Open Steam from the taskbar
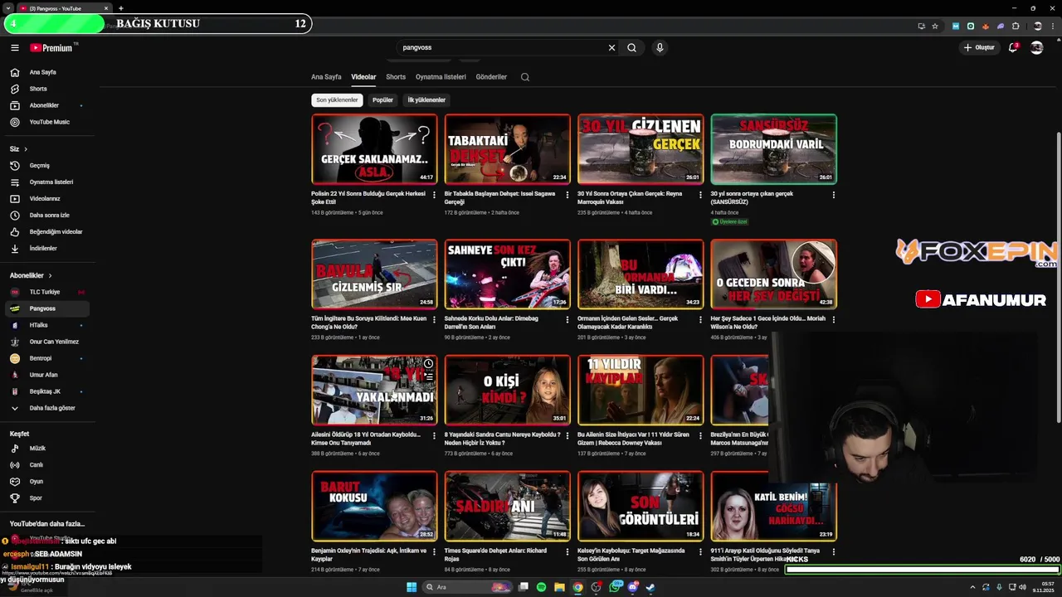Viewport: 1062px width, 597px height. click(650, 587)
